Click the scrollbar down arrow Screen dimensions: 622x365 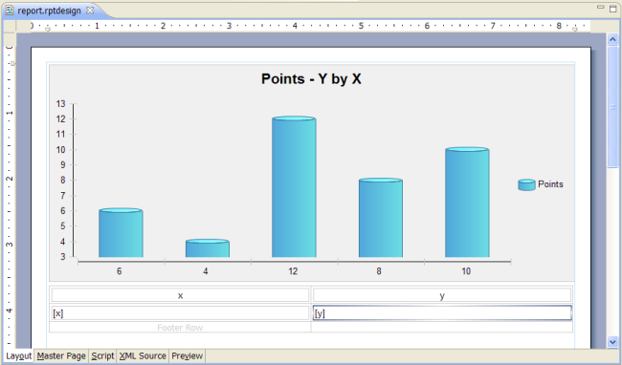[612, 342]
